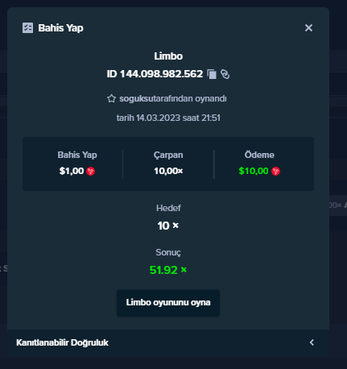This screenshot has height=369, width=347.
Task: Click the red coin icon beside $1,00
Action: pyautogui.click(x=91, y=171)
